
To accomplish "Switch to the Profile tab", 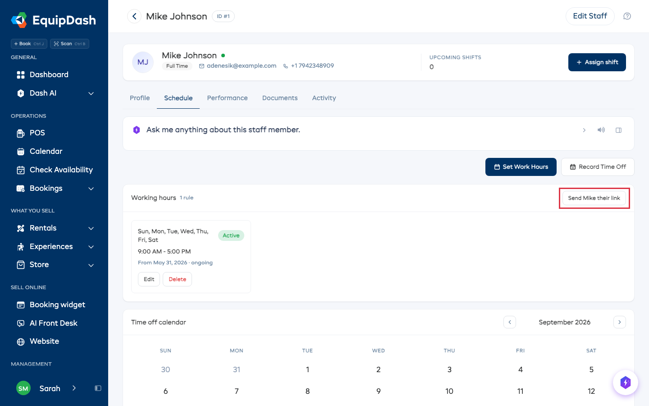I will pos(140,98).
